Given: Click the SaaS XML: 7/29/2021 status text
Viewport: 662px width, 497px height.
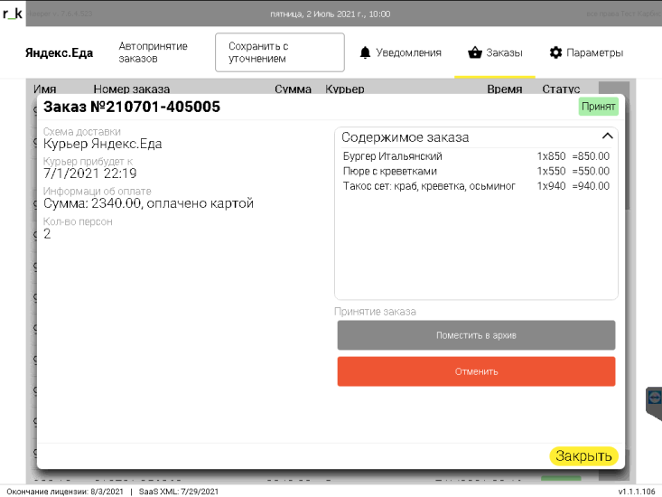Looking at the screenshot, I should 179,492.
